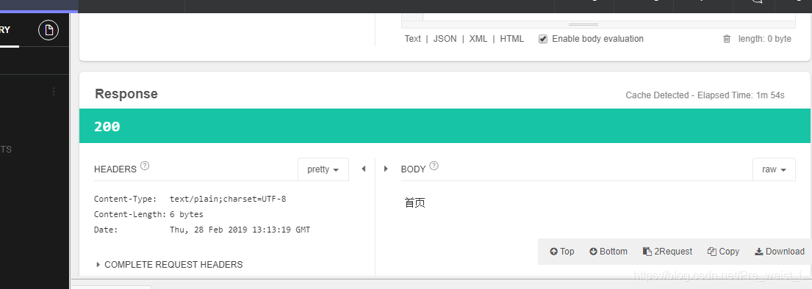Open the body raw format dropdown
This screenshot has width=812, height=289.
click(774, 169)
